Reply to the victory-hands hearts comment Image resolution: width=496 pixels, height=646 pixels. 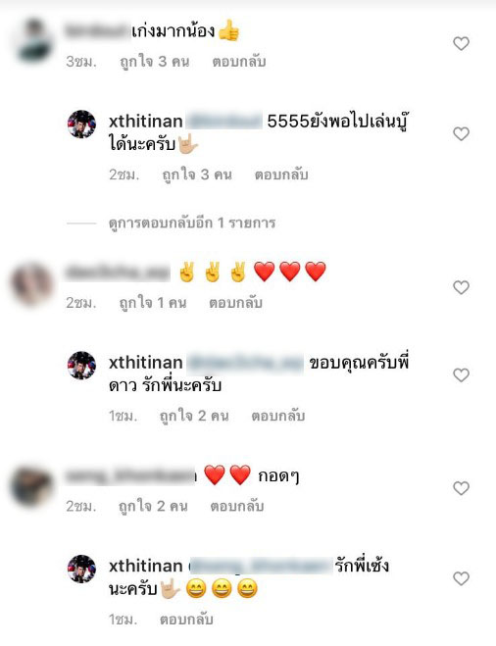point(235,303)
